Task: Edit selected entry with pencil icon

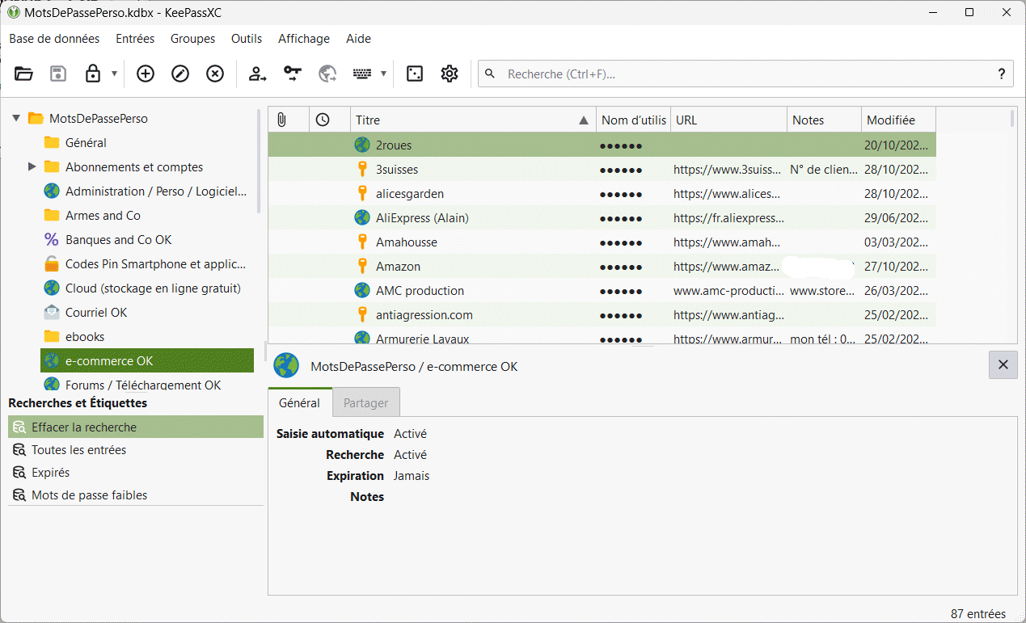Action: coord(180,74)
